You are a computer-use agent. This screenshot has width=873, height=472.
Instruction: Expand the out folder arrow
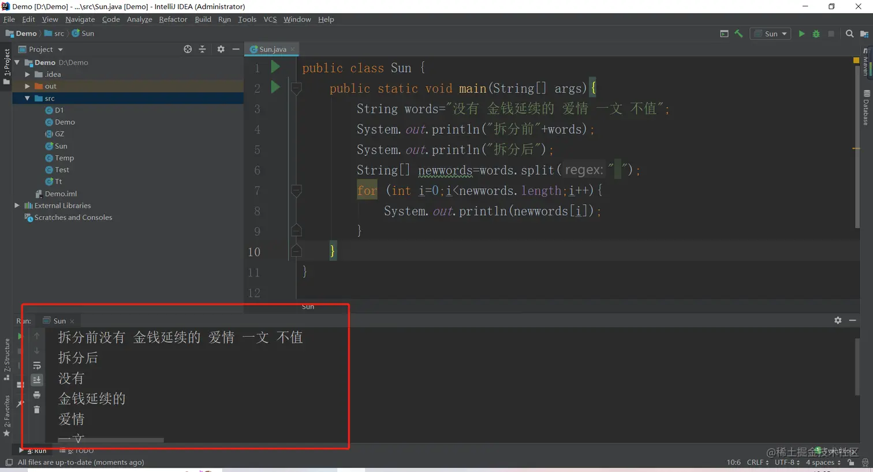click(27, 87)
